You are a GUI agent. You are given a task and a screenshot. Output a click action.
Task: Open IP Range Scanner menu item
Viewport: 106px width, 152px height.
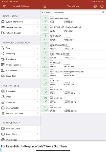pyautogui.click(x=20, y=65)
